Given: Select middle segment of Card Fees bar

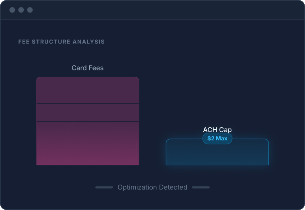Looking at the screenshot, I should point(88,112).
